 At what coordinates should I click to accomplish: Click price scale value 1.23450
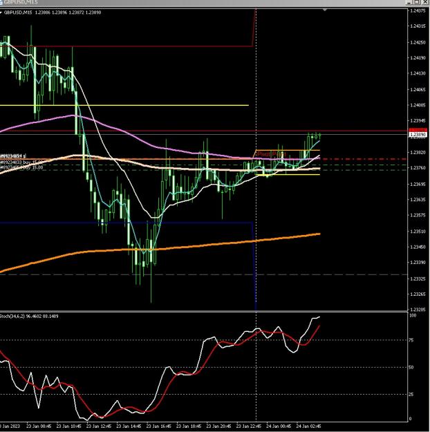pyautogui.click(x=418, y=247)
